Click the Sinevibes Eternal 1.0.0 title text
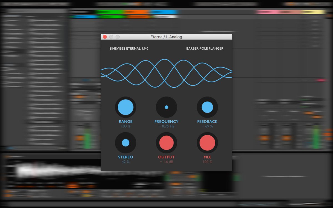Viewport: 333px width, 208px height. tap(129, 49)
